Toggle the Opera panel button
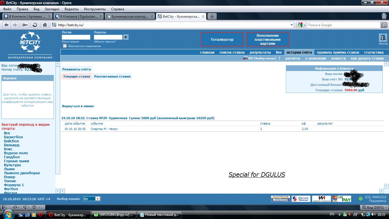Screen dimensions: 389x219 tap(4, 207)
